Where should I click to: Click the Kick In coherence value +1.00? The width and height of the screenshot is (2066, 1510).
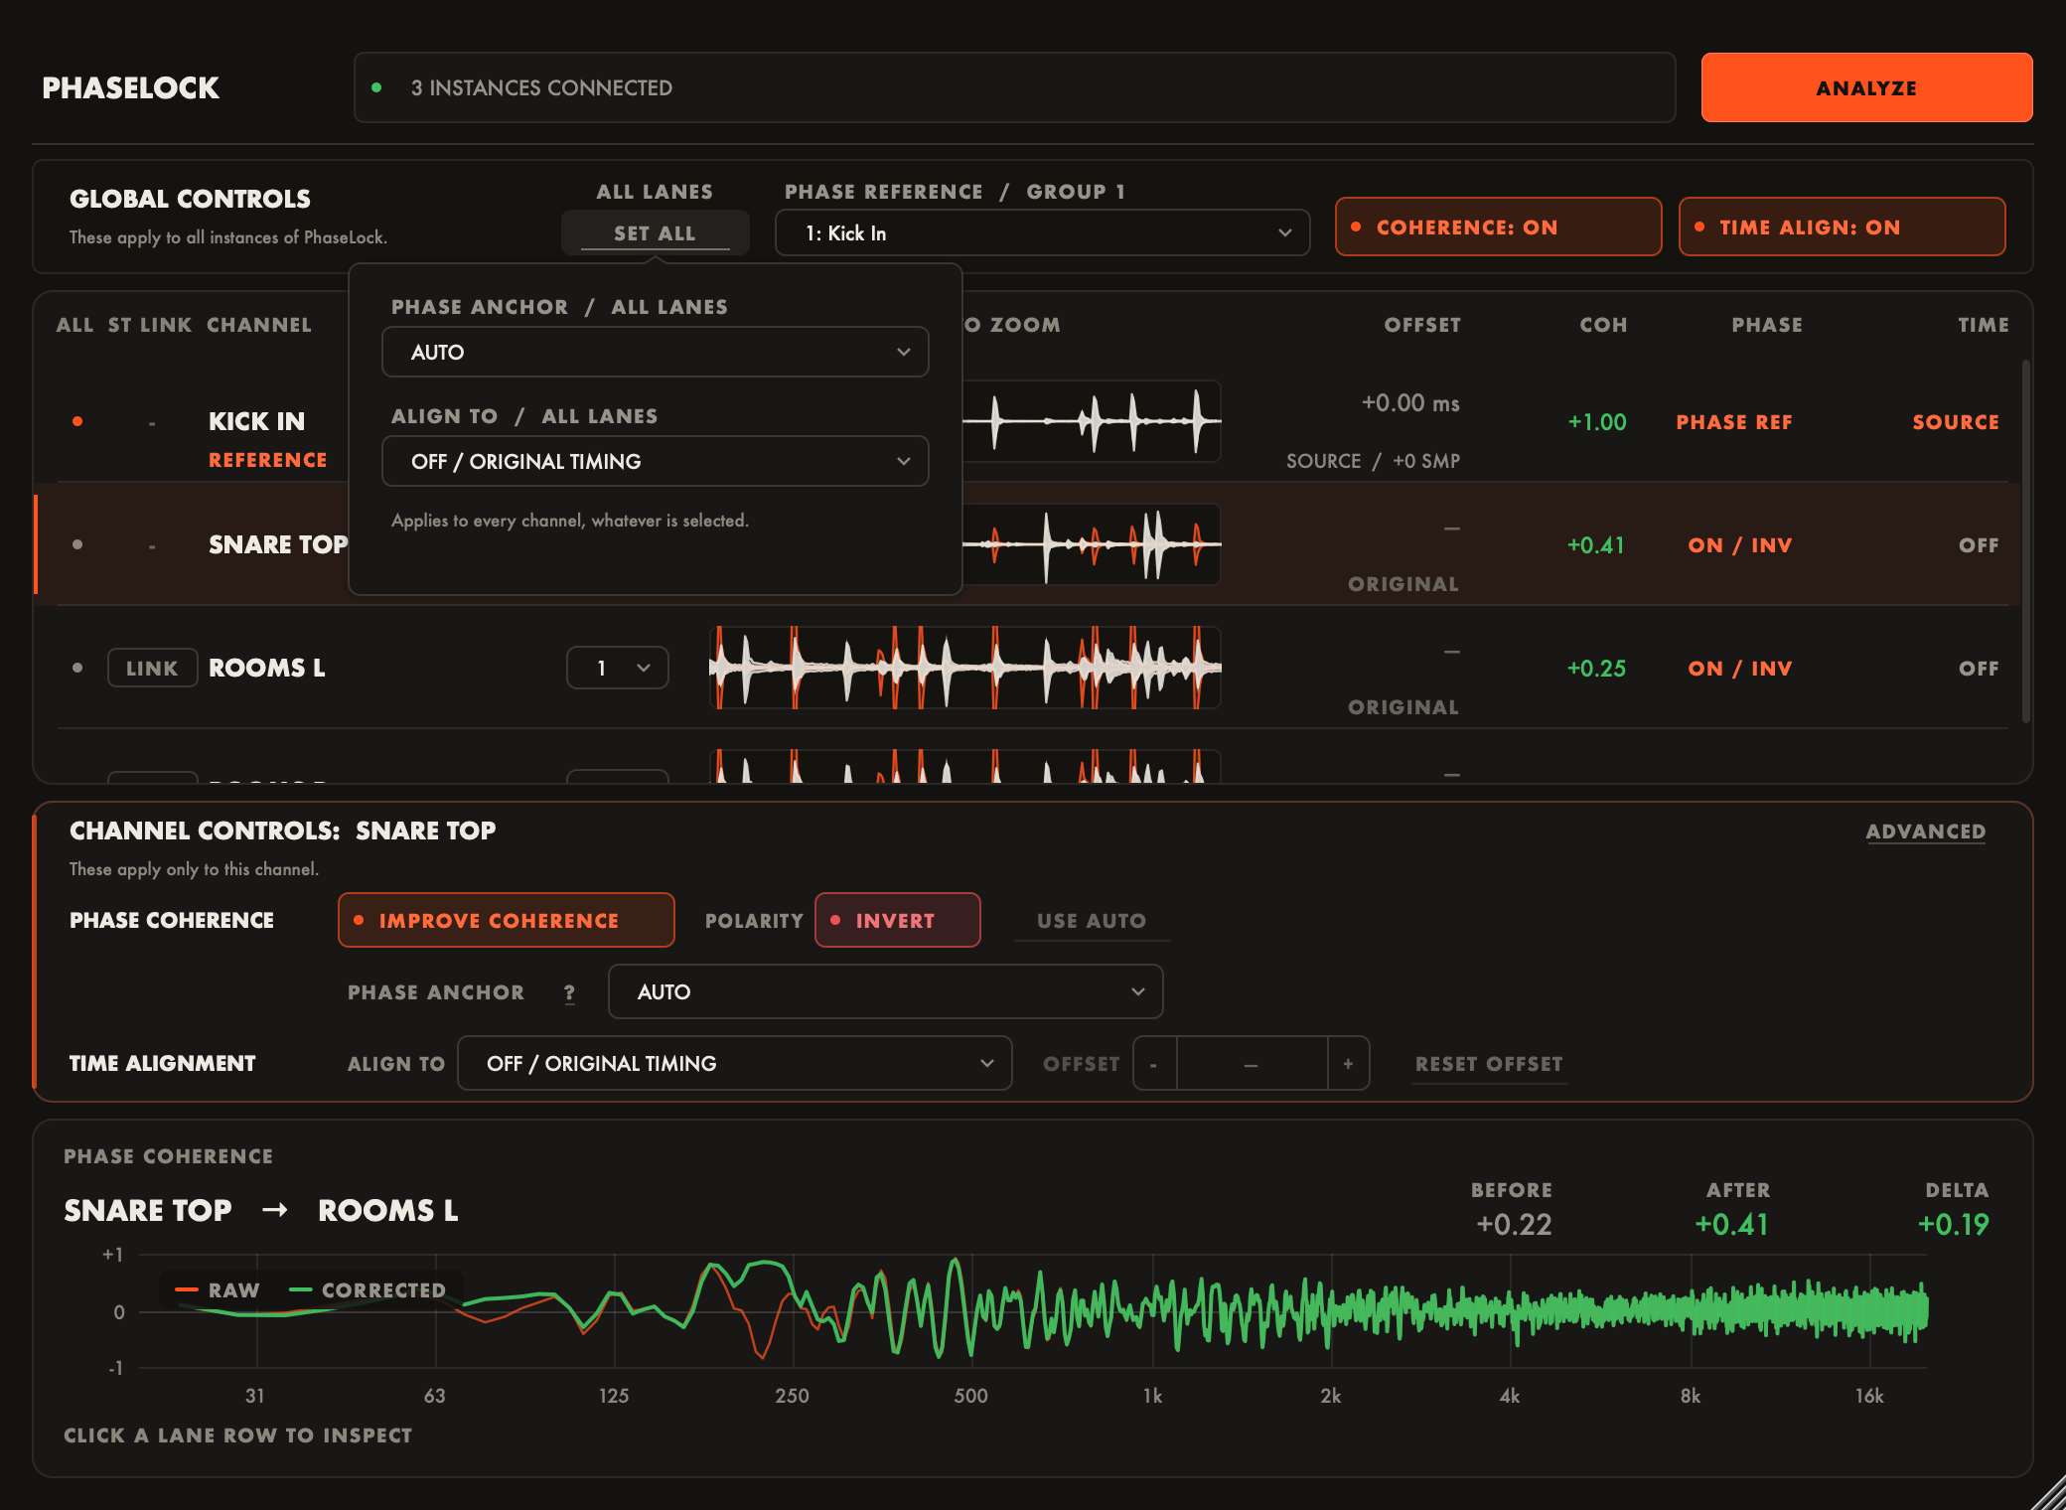point(1597,422)
